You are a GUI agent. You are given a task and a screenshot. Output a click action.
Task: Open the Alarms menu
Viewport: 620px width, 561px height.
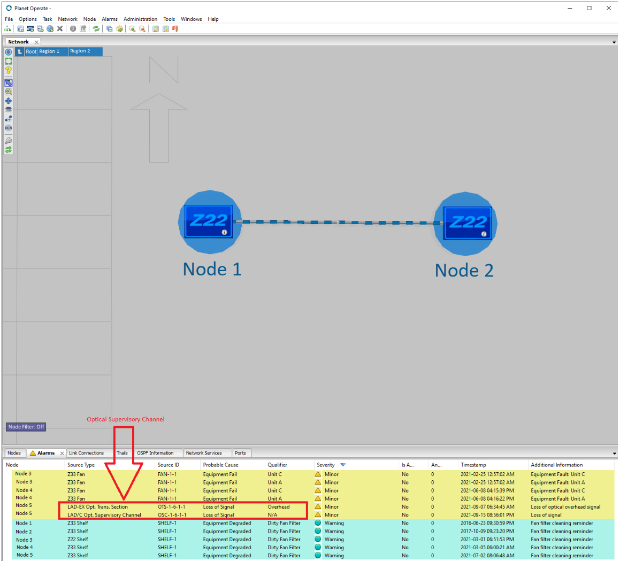pos(109,19)
